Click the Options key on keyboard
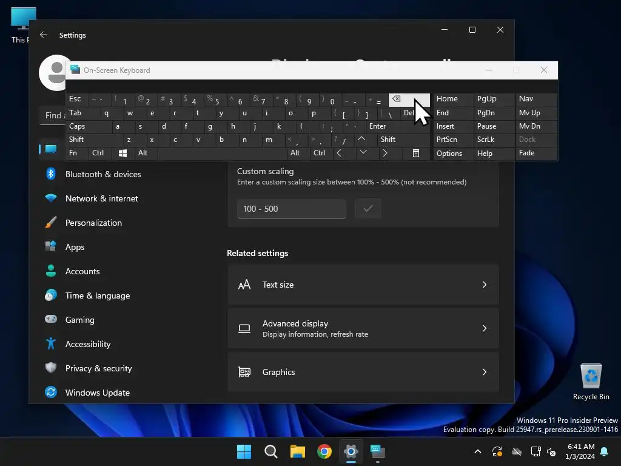The image size is (621, 466). [454, 154]
